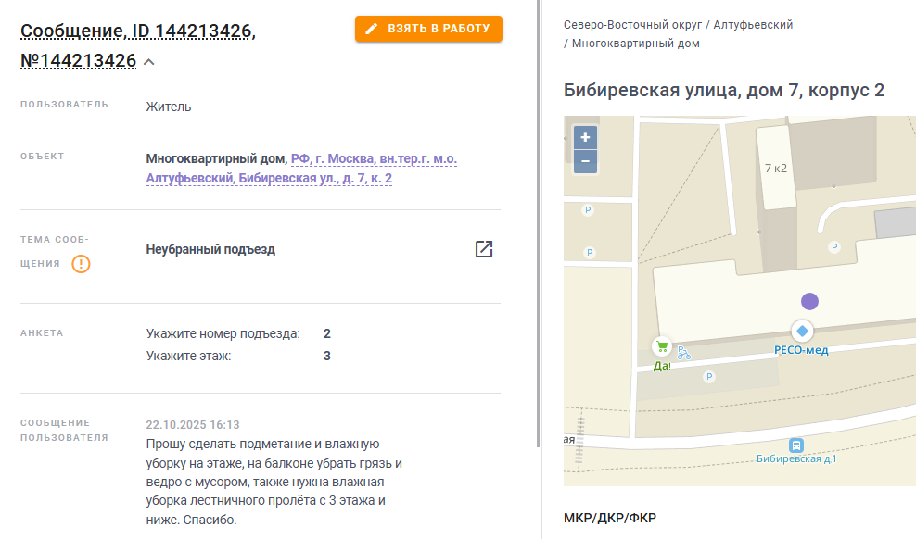Viewport: 916px width, 539px height.
Task: Click the message title 'Сообщение, ID 144213426'
Action: coord(138,31)
